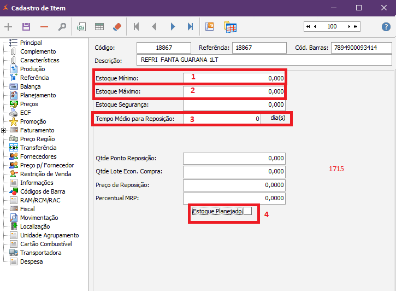Open the Informações section
The width and height of the screenshot is (396, 291).
[37, 183]
